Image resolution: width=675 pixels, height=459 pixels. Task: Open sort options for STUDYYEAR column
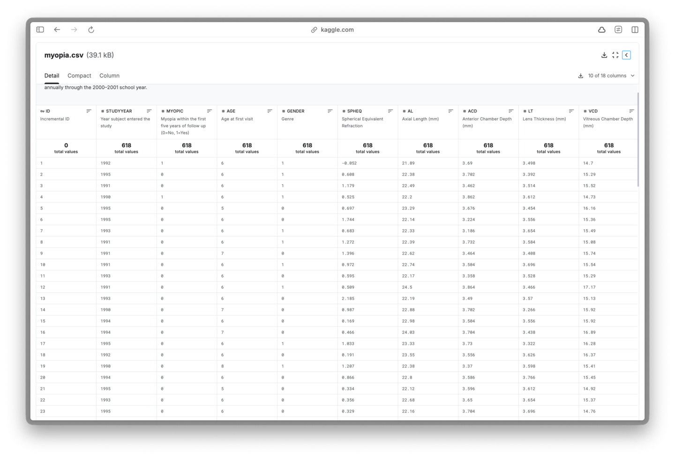click(149, 111)
